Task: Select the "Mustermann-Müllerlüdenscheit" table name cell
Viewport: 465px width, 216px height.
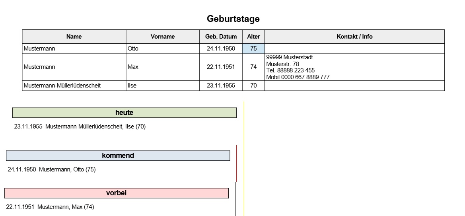Action: click(74, 86)
